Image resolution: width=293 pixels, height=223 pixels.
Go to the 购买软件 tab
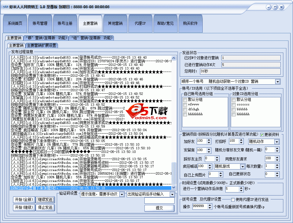pyautogui.click(x=190, y=24)
